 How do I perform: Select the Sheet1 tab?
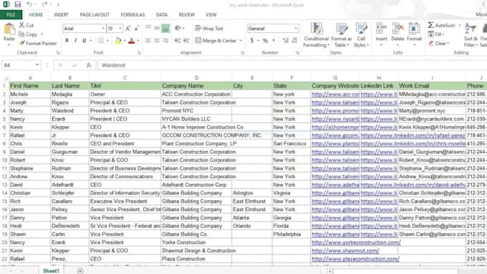(x=51, y=271)
